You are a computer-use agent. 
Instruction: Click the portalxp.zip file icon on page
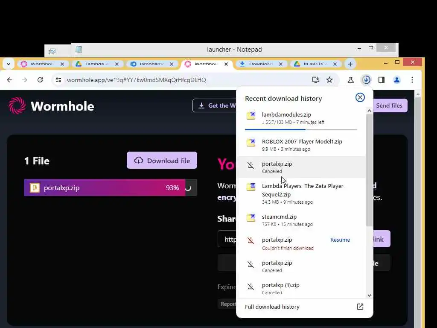(35, 188)
